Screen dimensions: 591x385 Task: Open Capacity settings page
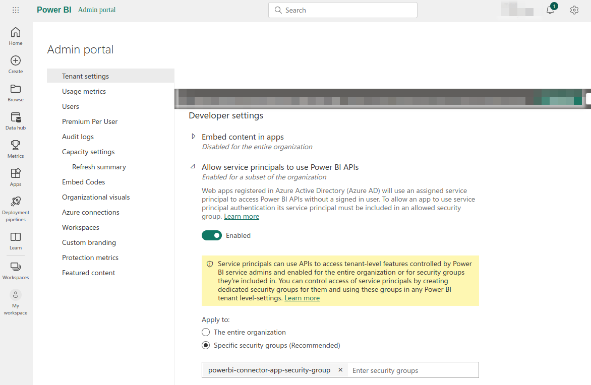(88, 152)
